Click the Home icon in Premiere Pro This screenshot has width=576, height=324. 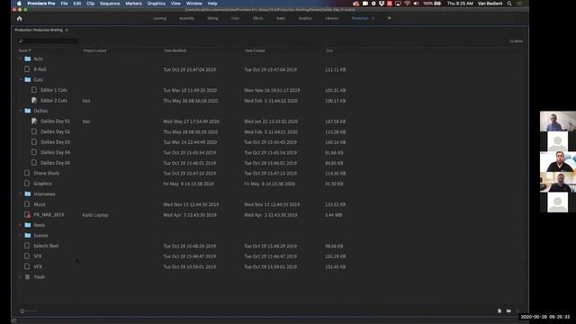click(x=20, y=18)
